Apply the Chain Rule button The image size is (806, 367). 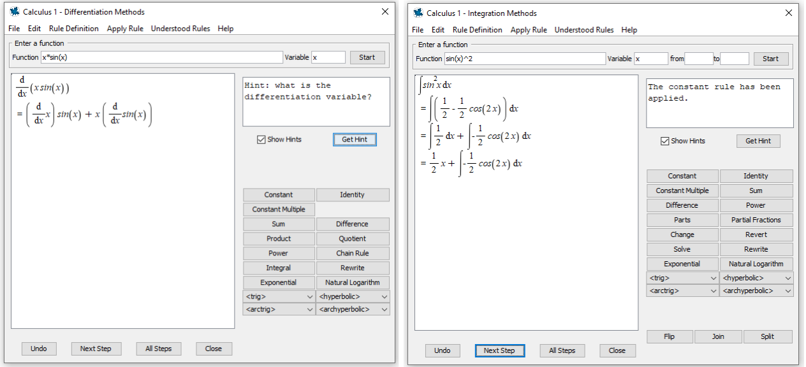(352, 253)
